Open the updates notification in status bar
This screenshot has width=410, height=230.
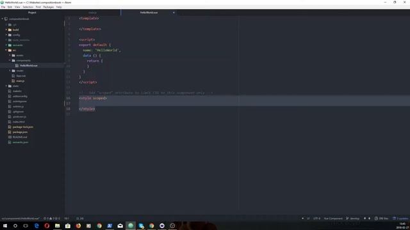(x=400, y=218)
